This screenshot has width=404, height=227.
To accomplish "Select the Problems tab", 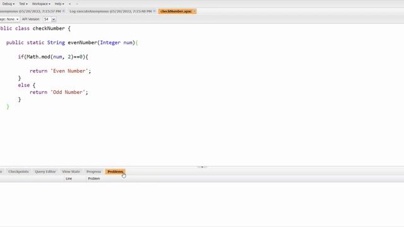I will [115, 172].
